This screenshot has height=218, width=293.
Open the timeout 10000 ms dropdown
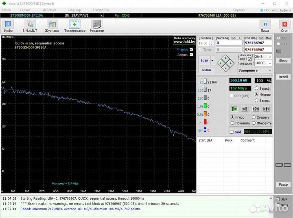[x=270, y=63]
